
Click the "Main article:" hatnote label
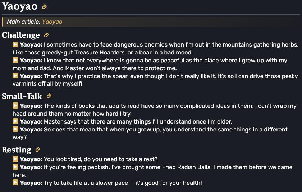click(24, 22)
